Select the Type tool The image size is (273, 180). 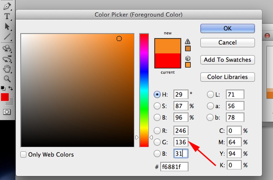[x=7, y=16]
